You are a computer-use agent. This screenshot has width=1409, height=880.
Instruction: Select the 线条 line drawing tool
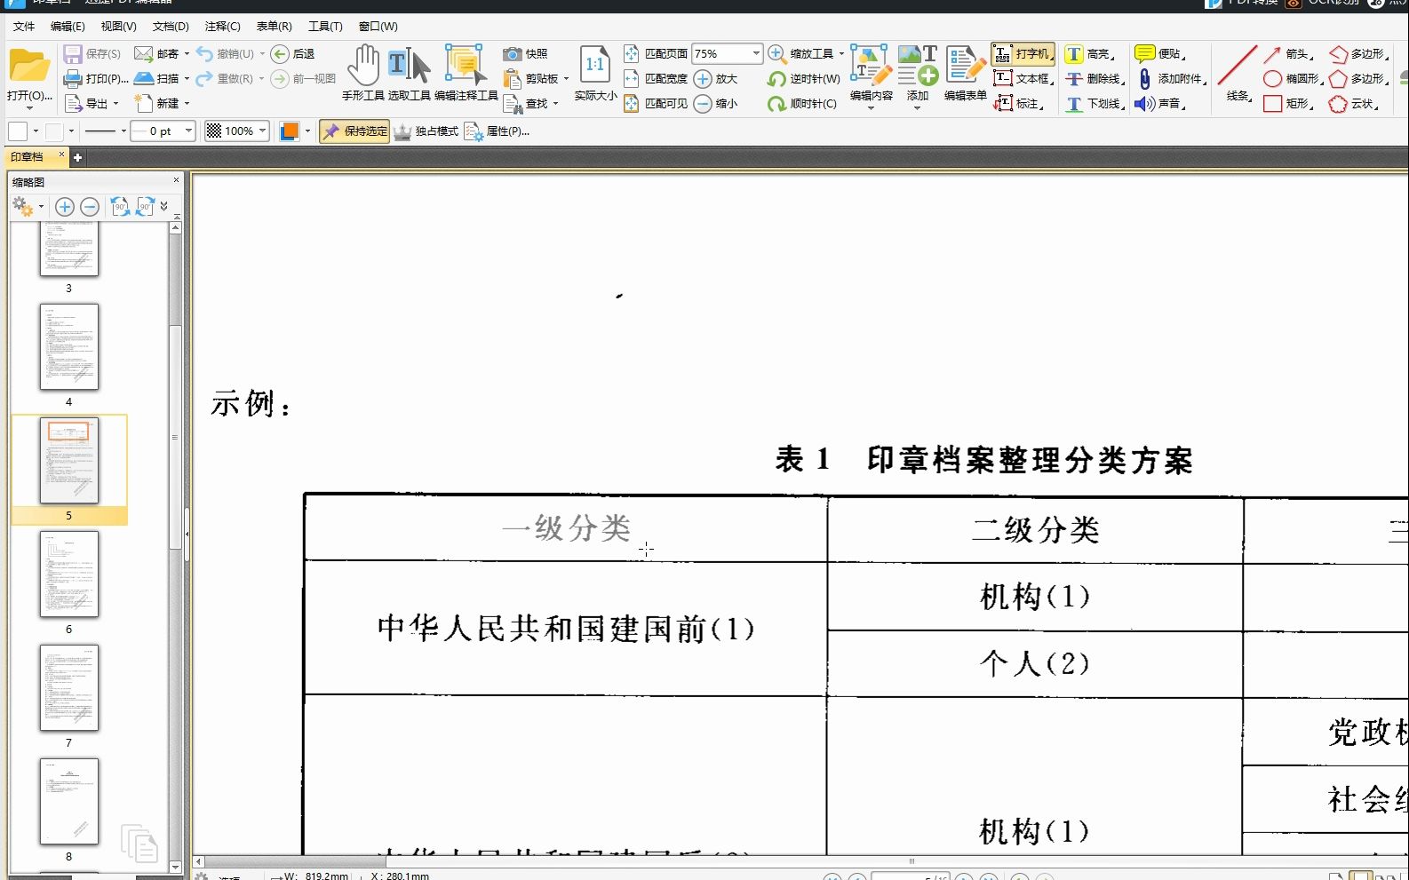[x=1238, y=75]
